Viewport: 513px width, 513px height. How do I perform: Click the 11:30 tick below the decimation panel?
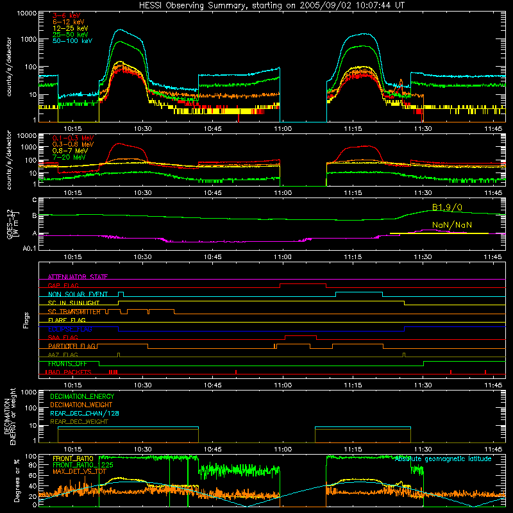423,450
